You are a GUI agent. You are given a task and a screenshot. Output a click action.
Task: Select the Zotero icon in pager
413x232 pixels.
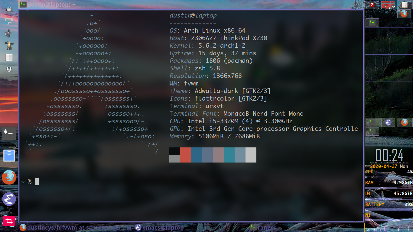tap(372, 5)
